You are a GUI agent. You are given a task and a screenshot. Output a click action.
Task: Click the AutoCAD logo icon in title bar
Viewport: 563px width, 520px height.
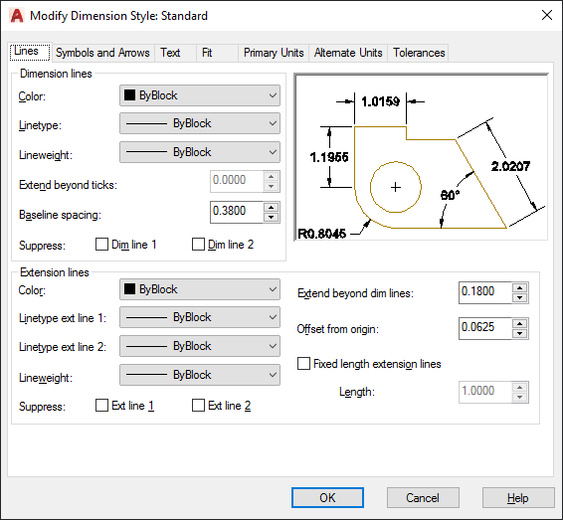pos(17,16)
